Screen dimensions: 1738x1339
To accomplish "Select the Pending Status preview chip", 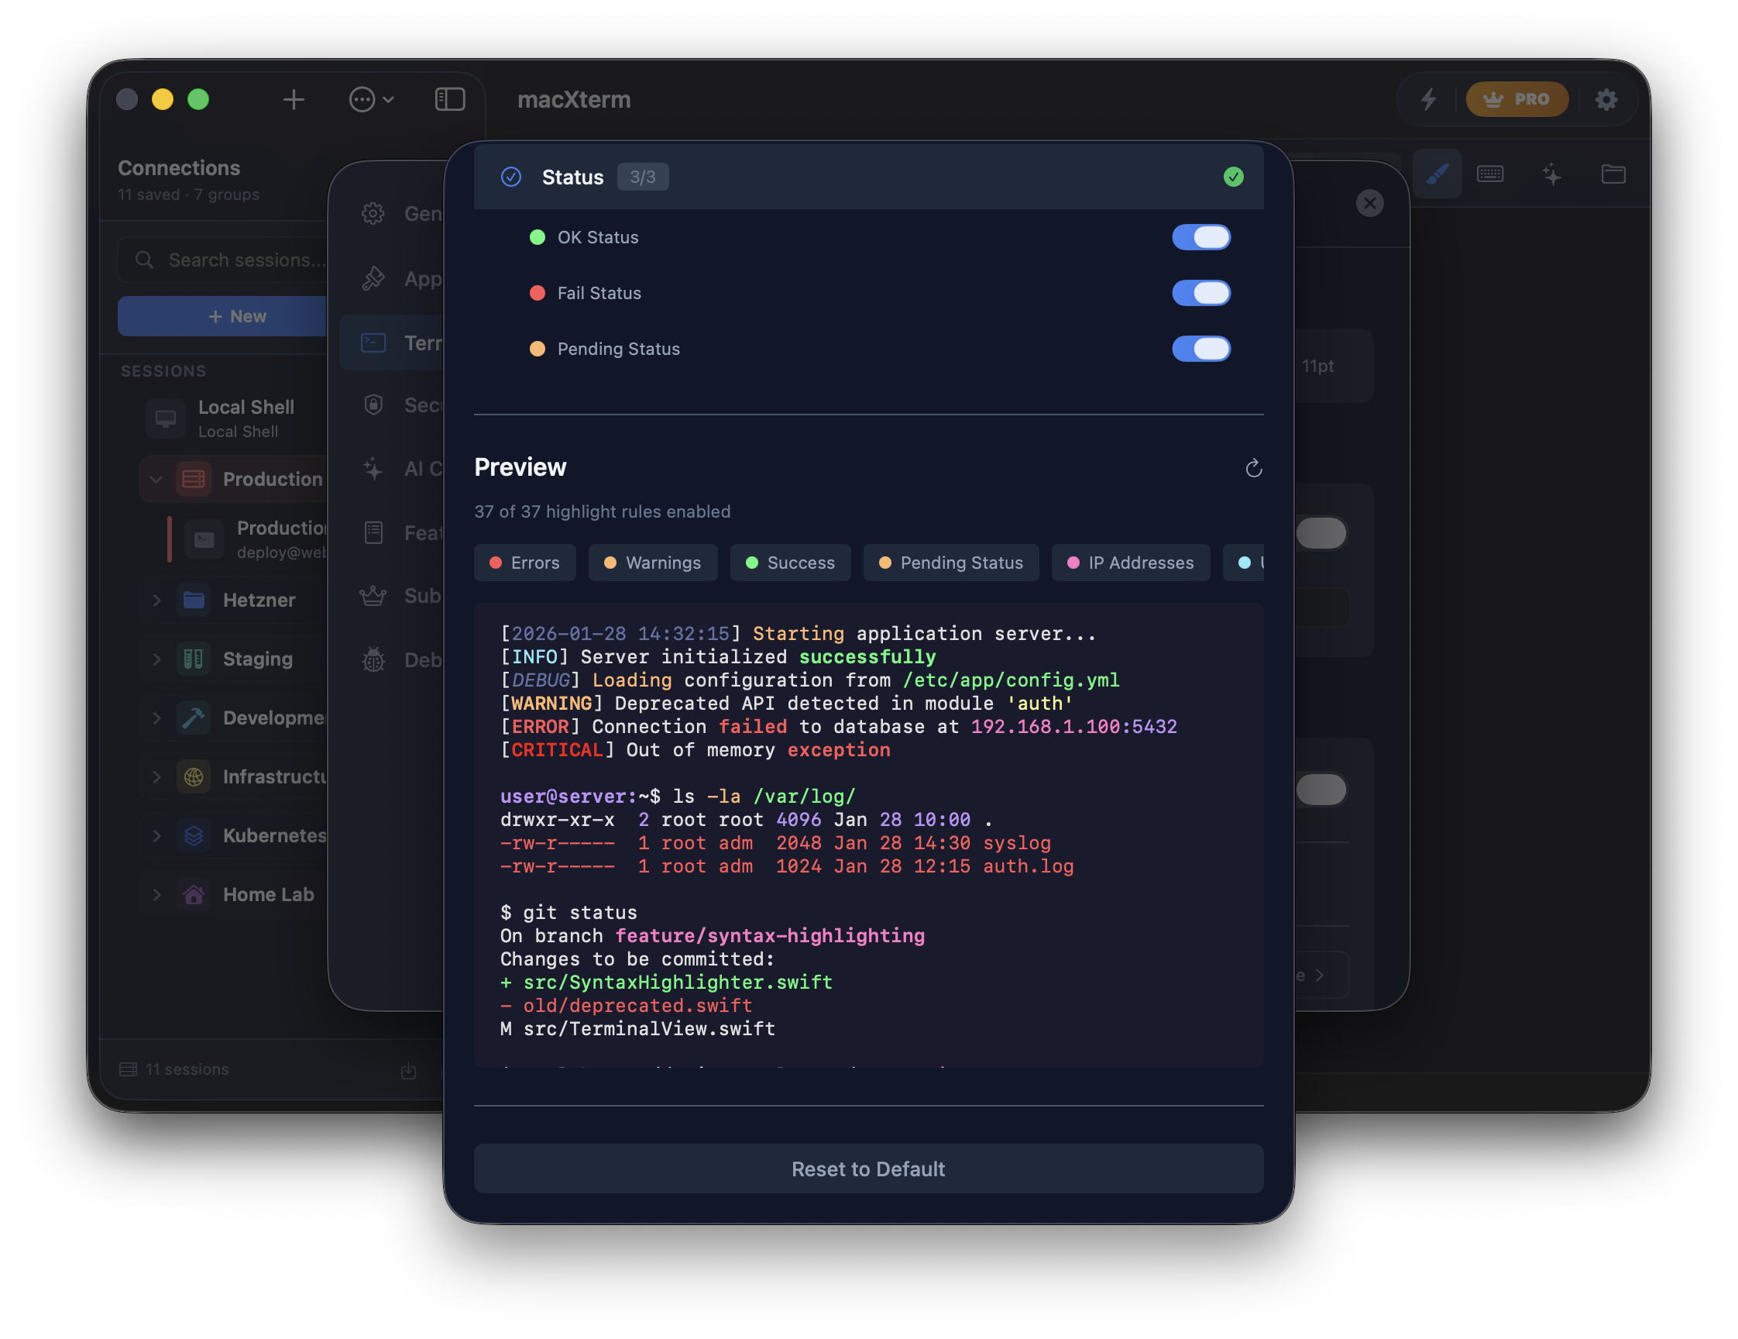I will (951, 563).
